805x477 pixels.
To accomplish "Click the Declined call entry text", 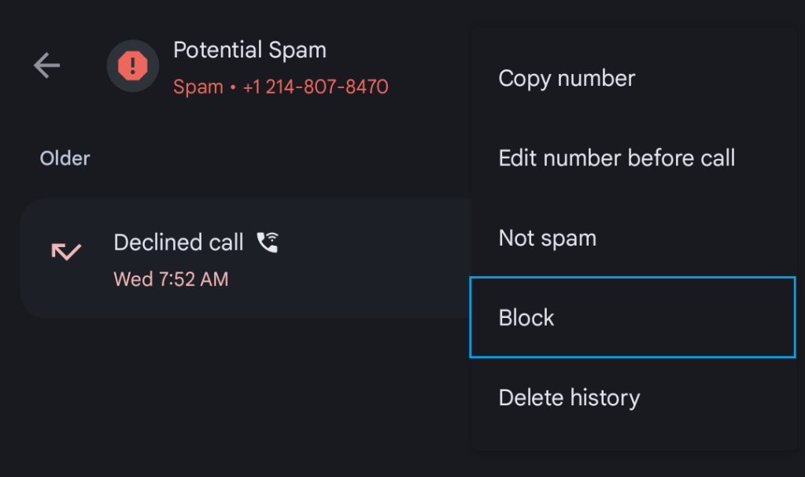I will coord(179,242).
